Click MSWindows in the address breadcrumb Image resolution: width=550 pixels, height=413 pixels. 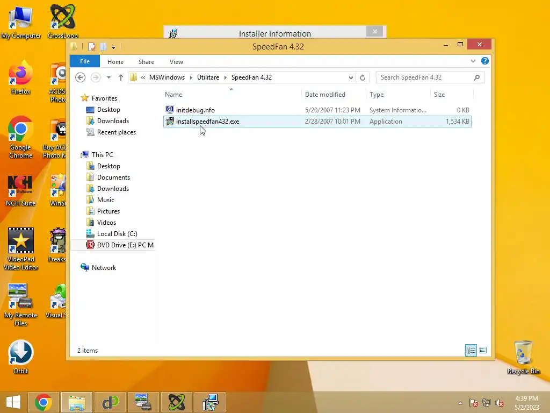click(x=167, y=77)
